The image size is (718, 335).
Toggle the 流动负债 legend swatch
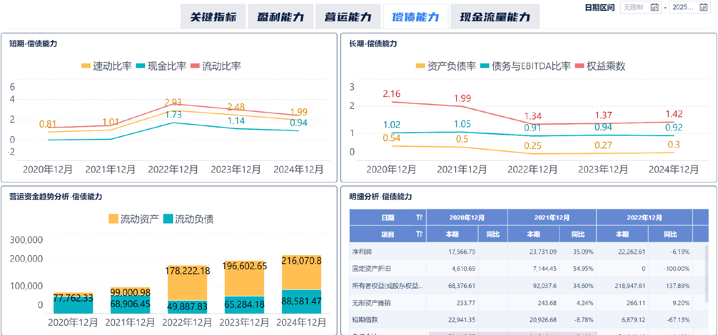(x=168, y=219)
